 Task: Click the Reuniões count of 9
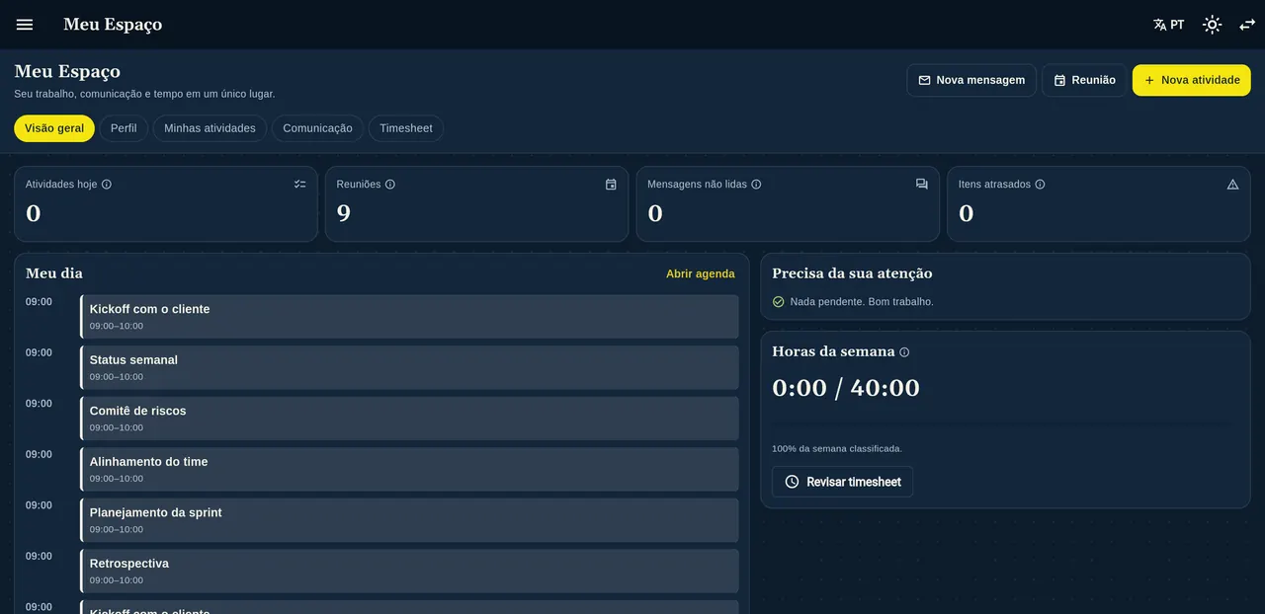point(344,213)
